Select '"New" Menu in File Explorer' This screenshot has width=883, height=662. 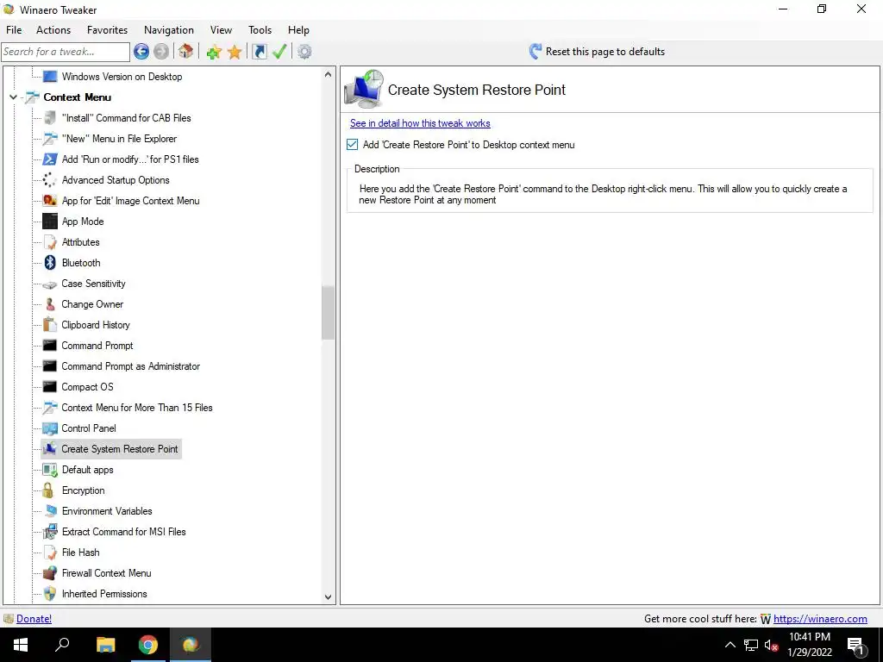click(x=119, y=139)
